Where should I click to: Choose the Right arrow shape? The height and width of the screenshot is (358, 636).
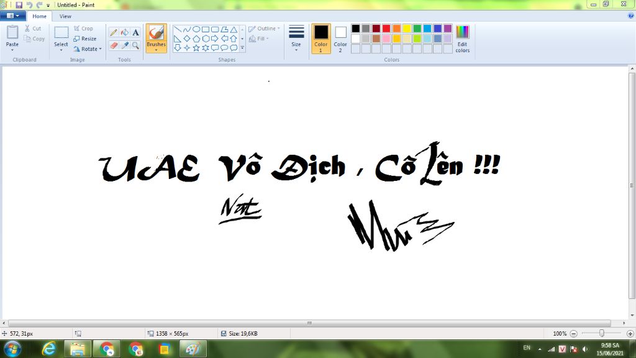tap(214, 39)
